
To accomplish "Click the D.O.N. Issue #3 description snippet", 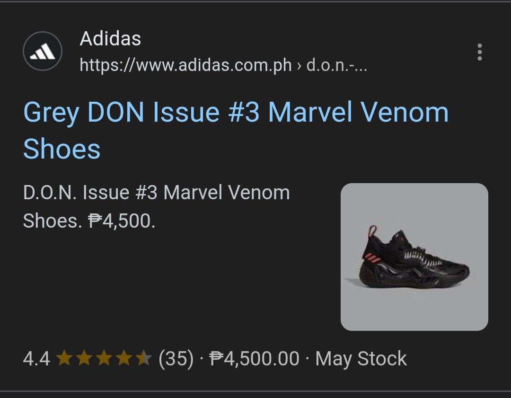I will [x=156, y=193].
